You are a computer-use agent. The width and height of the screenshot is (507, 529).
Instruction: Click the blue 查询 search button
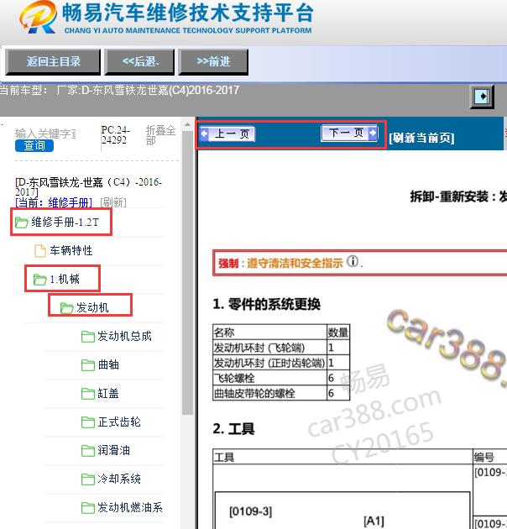tap(34, 146)
